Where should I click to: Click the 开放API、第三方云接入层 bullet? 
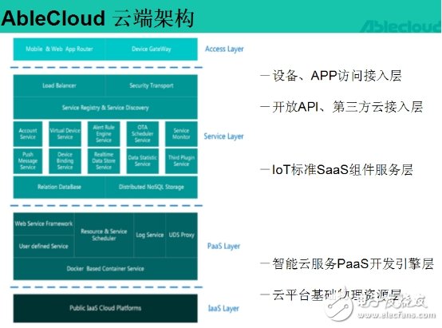(341, 107)
